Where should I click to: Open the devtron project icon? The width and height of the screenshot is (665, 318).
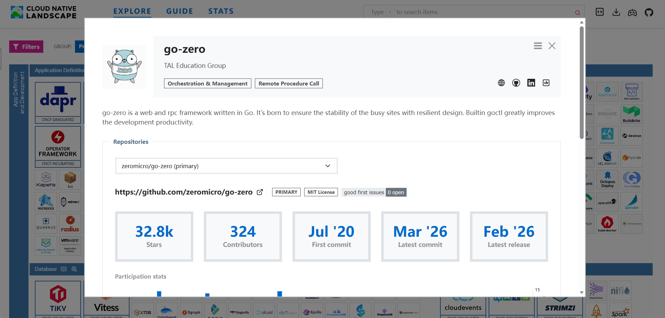tap(632, 136)
